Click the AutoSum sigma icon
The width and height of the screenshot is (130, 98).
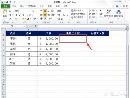click(101, 10)
